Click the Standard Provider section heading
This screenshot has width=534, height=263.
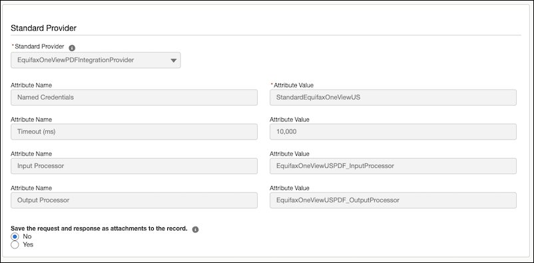[43, 28]
